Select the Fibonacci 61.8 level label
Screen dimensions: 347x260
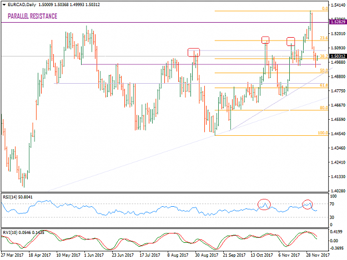(x=324, y=85)
